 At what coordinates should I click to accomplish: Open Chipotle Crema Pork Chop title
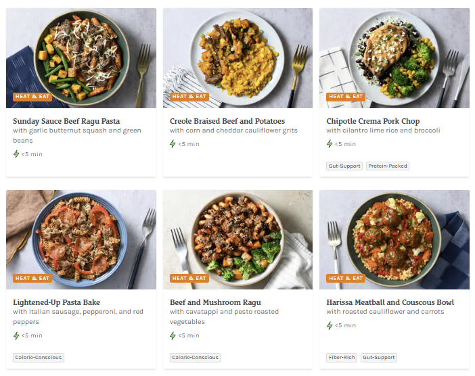point(373,121)
